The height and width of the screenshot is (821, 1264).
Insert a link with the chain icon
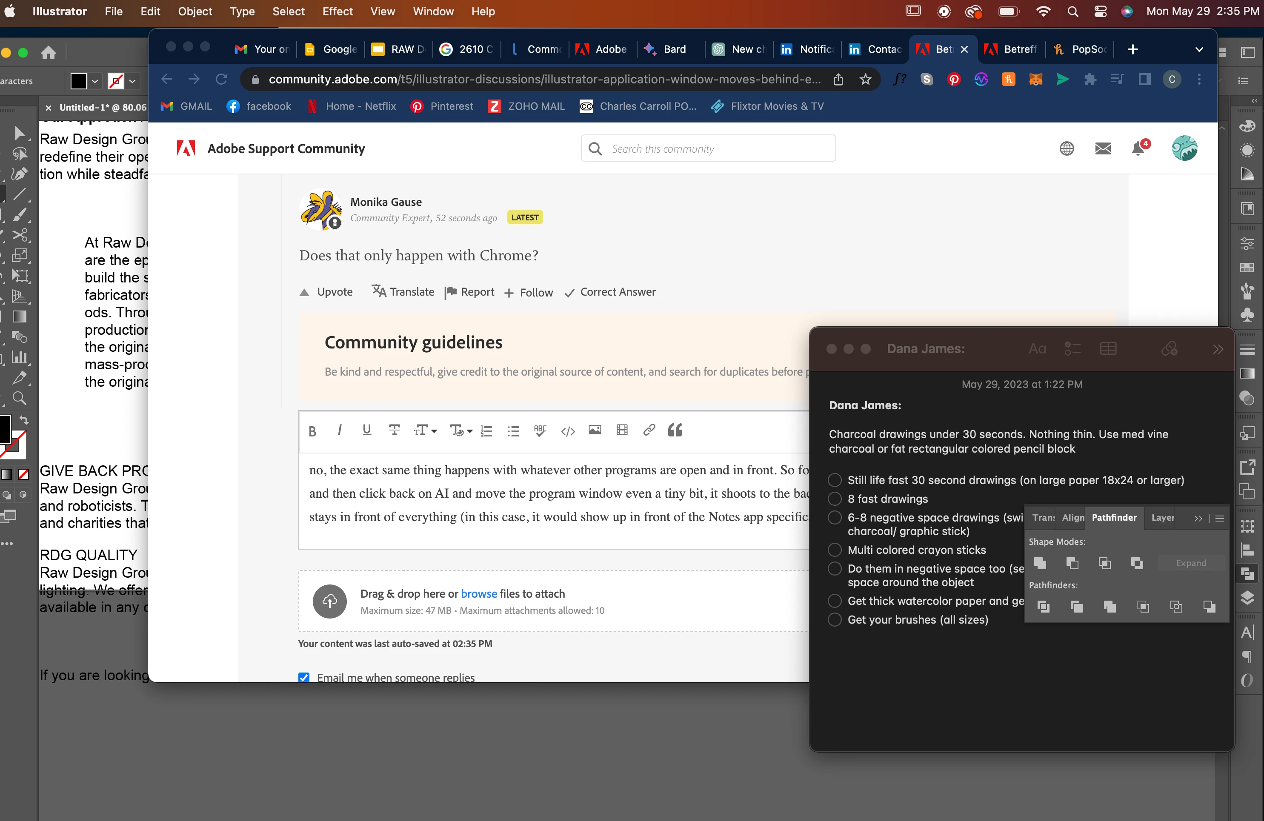pyautogui.click(x=649, y=430)
